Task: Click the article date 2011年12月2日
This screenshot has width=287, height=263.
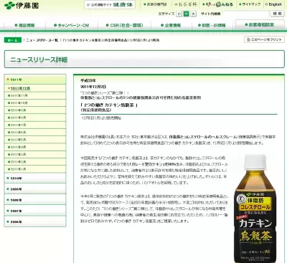Action: click(x=93, y=87)
